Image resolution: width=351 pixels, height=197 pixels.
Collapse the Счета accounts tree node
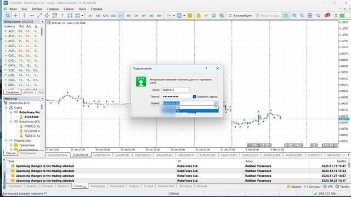point(6,108)
